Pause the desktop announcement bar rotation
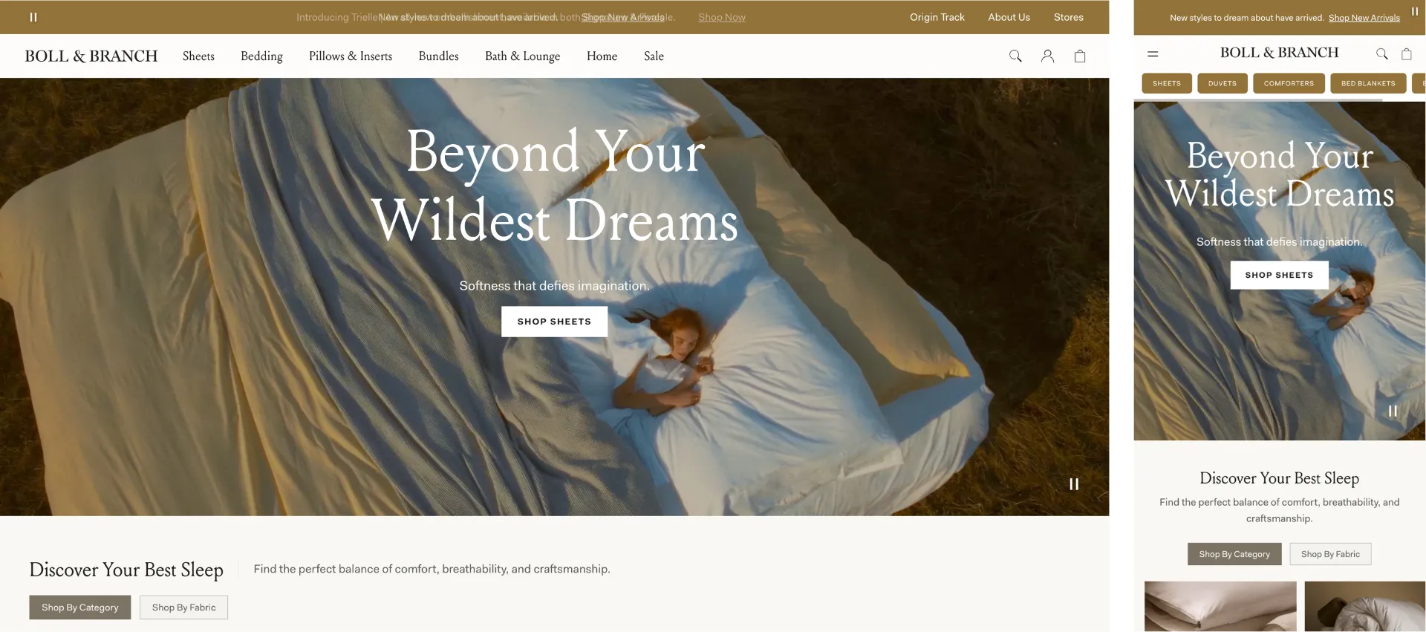Screen dimensions: 1426x632 tap(33, 17)
